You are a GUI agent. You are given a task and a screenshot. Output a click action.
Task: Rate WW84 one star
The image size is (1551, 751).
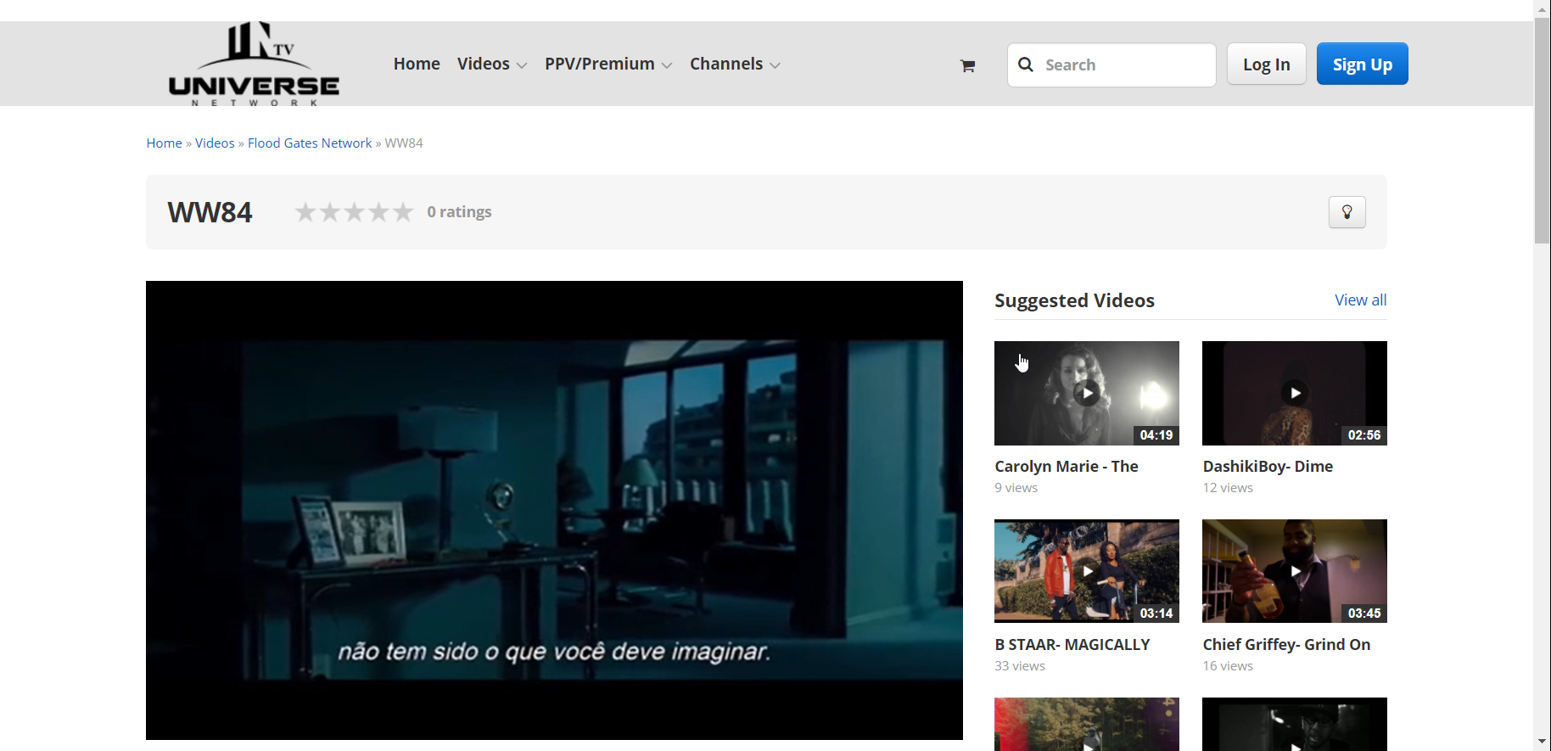click(305, 211)
